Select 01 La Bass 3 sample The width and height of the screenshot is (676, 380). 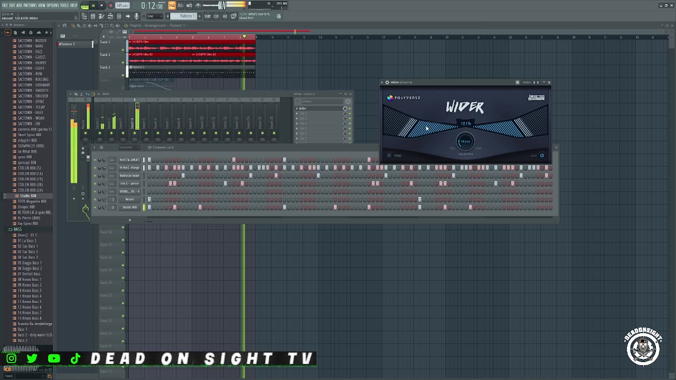tap(26, 240)
